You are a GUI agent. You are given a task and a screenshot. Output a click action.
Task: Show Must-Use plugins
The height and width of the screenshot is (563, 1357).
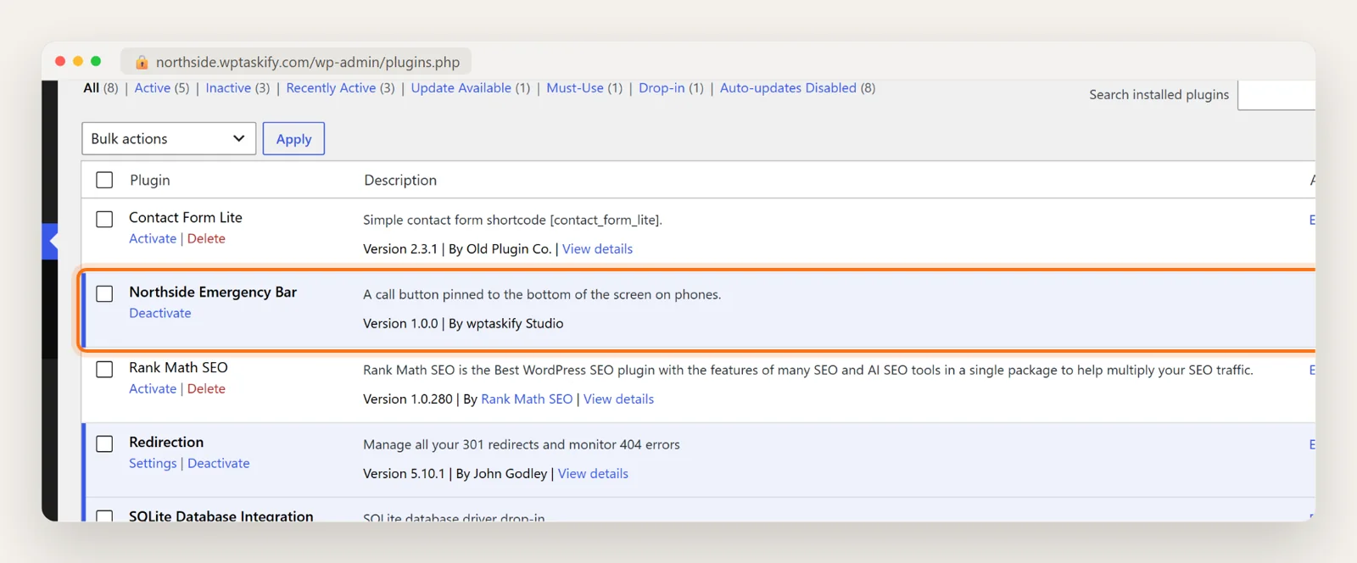point(575,87)
